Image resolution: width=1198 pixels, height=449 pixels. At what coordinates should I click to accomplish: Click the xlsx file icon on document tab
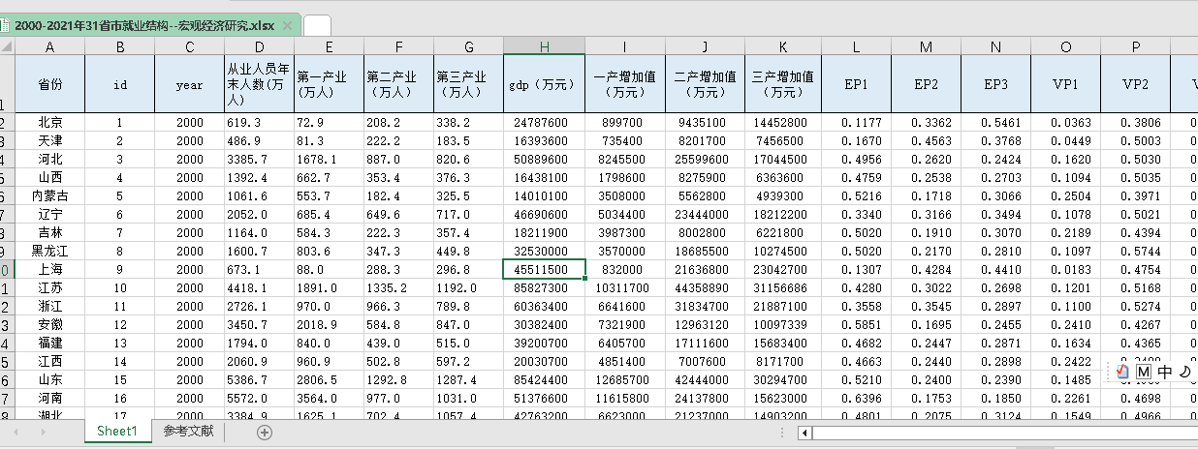pyautogui.click(x=5, y=25)
